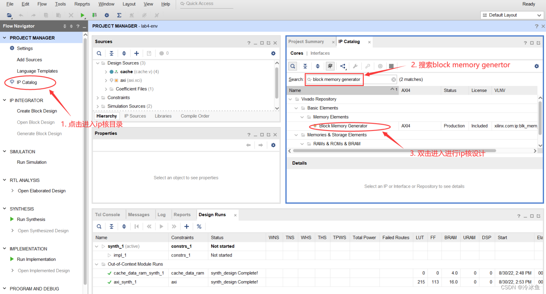The height and width of the screenshot is (294, 546).
Task: Open the Flow menu
Action: click(42, 4)
